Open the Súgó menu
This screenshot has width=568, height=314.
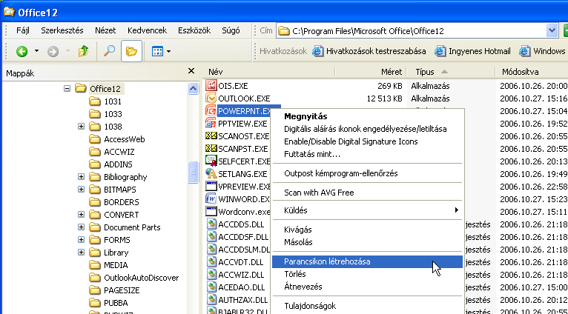click(x=231, y=30)
